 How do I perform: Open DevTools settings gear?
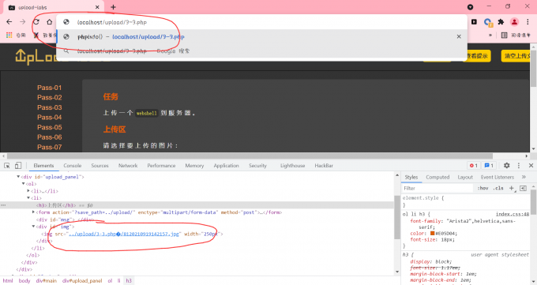click(x=506, y=166)
